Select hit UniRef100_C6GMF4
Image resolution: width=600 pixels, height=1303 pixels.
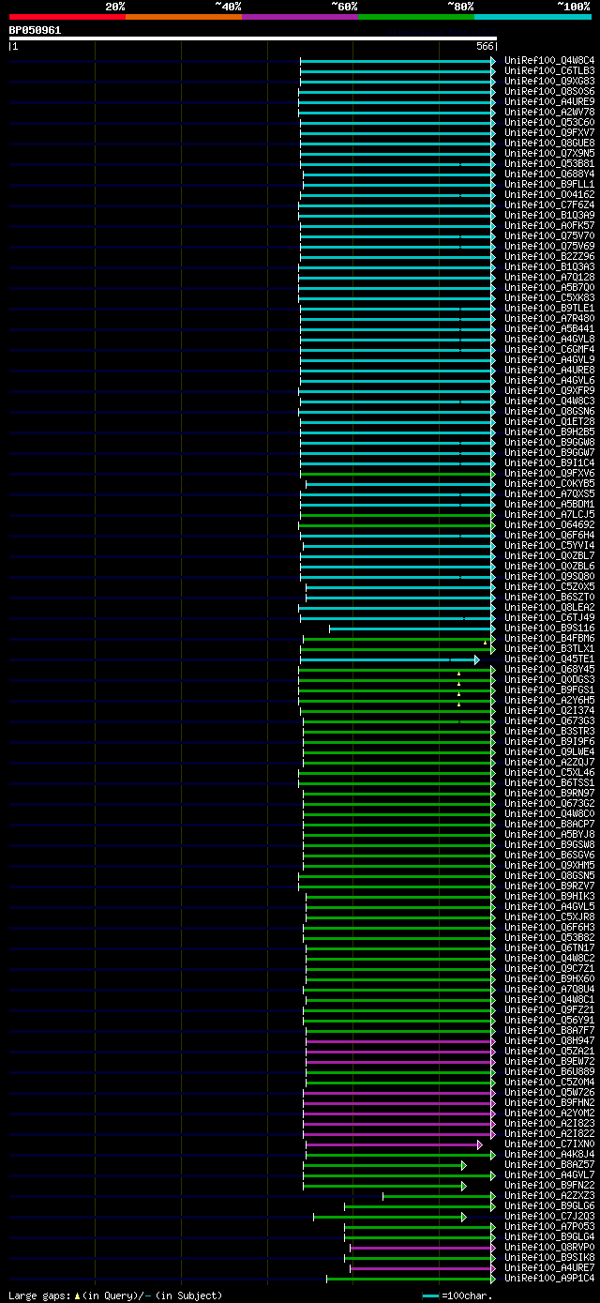tap(549, 349)
